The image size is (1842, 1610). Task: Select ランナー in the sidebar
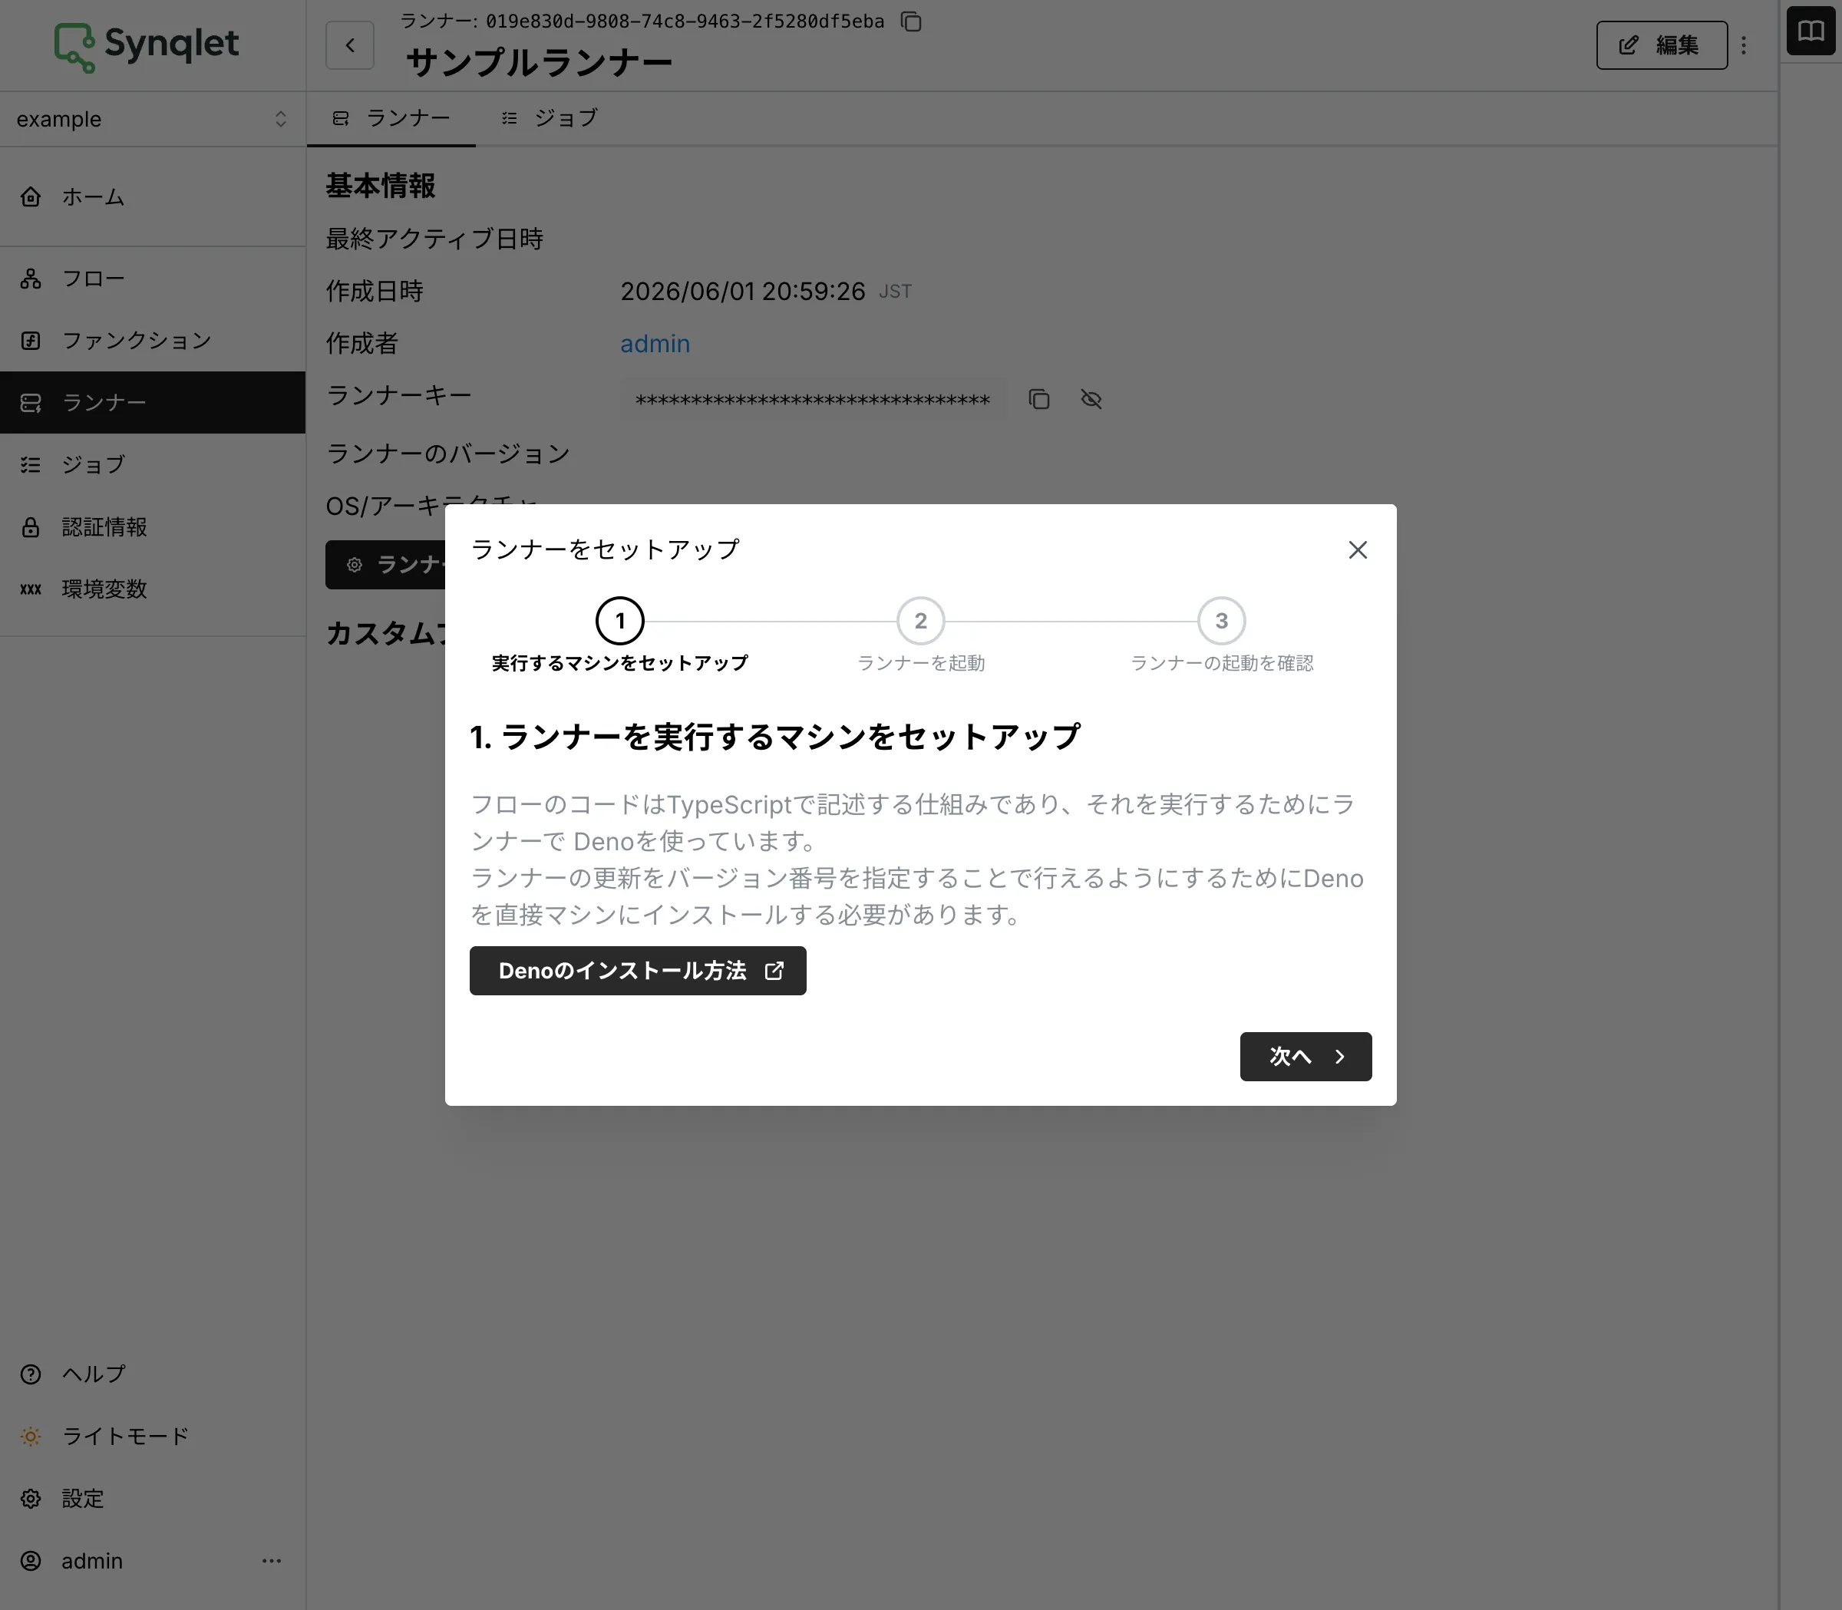pyautogui.click(x=153, y=402)
